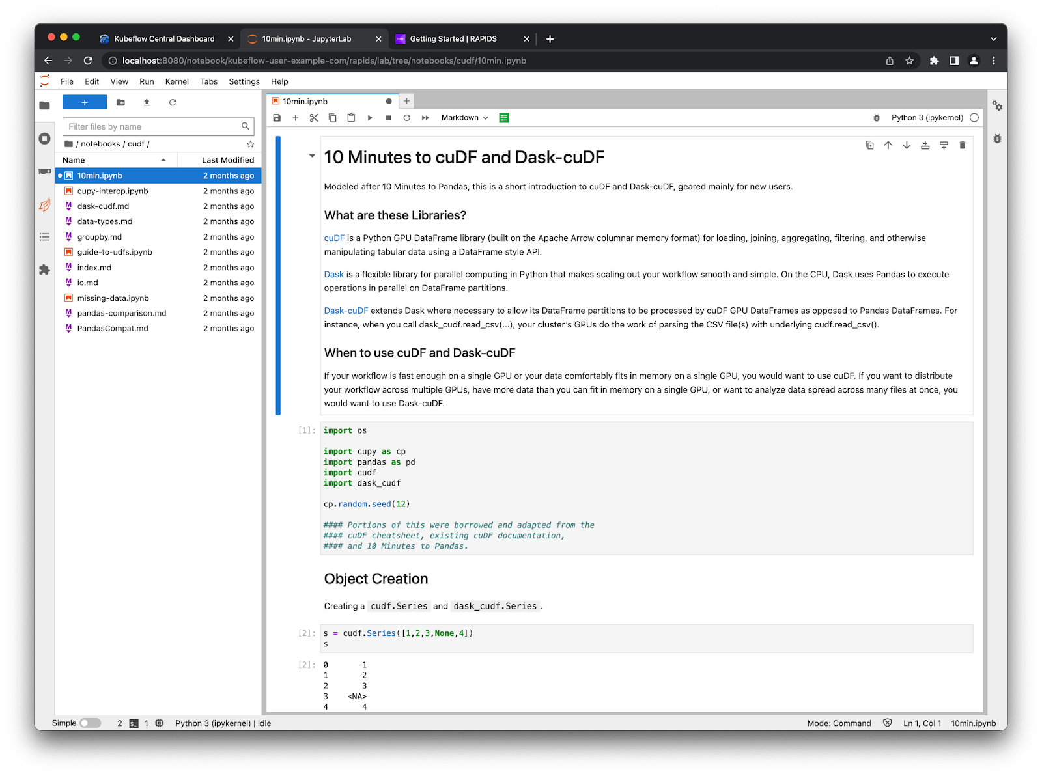Screen dimensions: 1042x776
Task: Enable the debugger via the bug icon
Action: pos(877,118)
